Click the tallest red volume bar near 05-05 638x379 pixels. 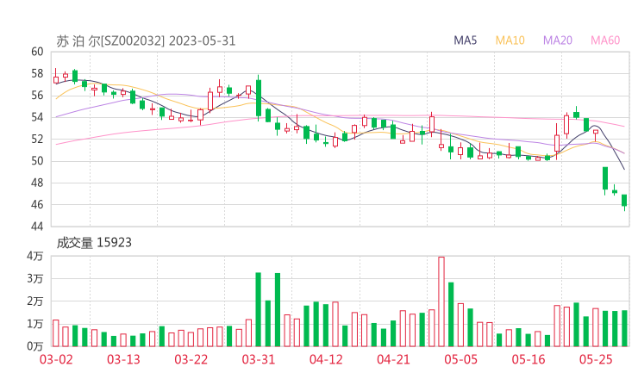point(441,301)
